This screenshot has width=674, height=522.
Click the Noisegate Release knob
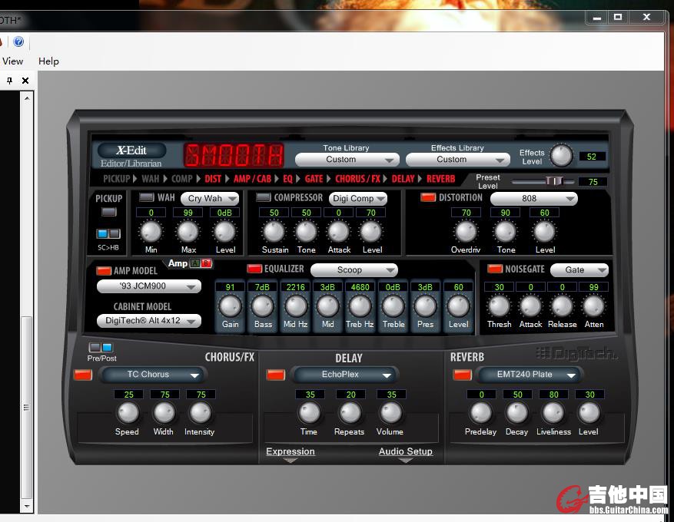click(562, 306)
